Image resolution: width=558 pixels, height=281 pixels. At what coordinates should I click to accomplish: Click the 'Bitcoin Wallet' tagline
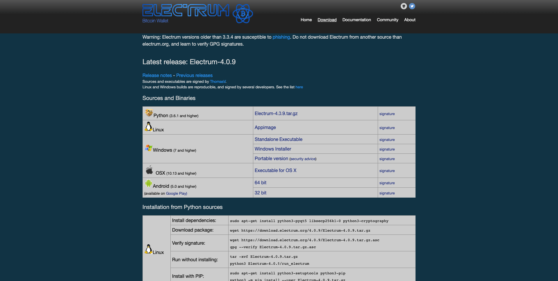(155, 21)
